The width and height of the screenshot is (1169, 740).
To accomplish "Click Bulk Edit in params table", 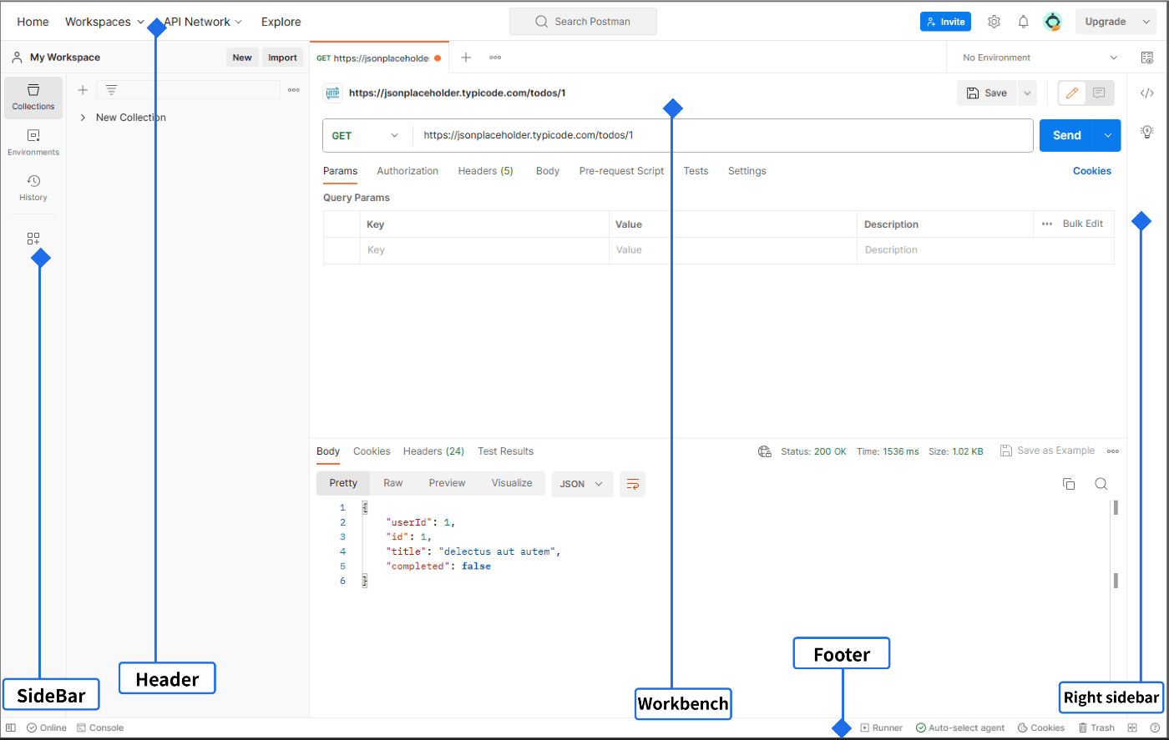I will (x=1083, y=224).
